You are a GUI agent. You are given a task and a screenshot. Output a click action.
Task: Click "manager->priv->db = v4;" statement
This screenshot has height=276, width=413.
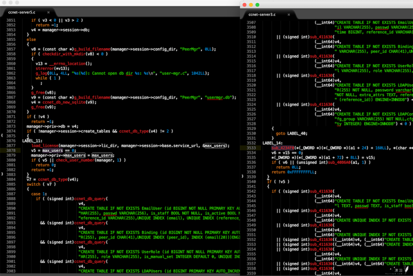pos(52,126)
